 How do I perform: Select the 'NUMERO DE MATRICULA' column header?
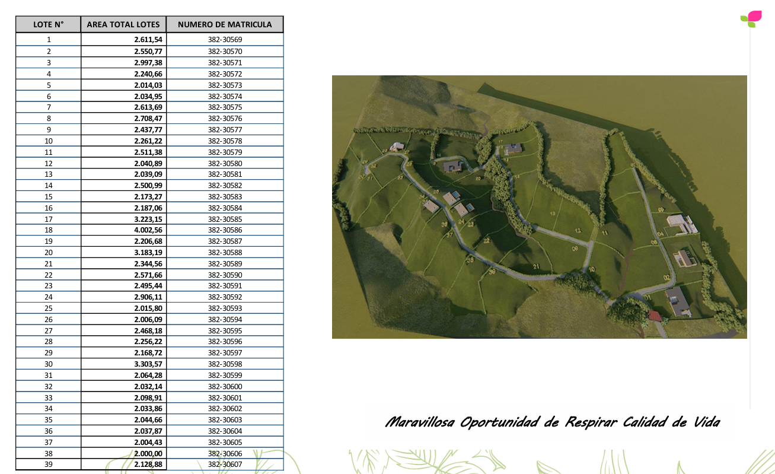click(225, 24)
